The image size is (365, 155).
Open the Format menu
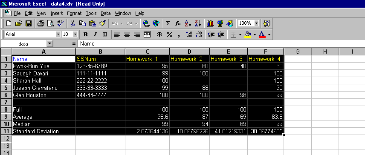(74, 13)
